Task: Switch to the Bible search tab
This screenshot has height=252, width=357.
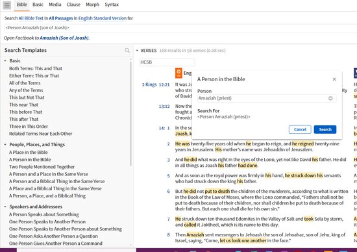Action: pyautogui.click(x=22, y=5)
